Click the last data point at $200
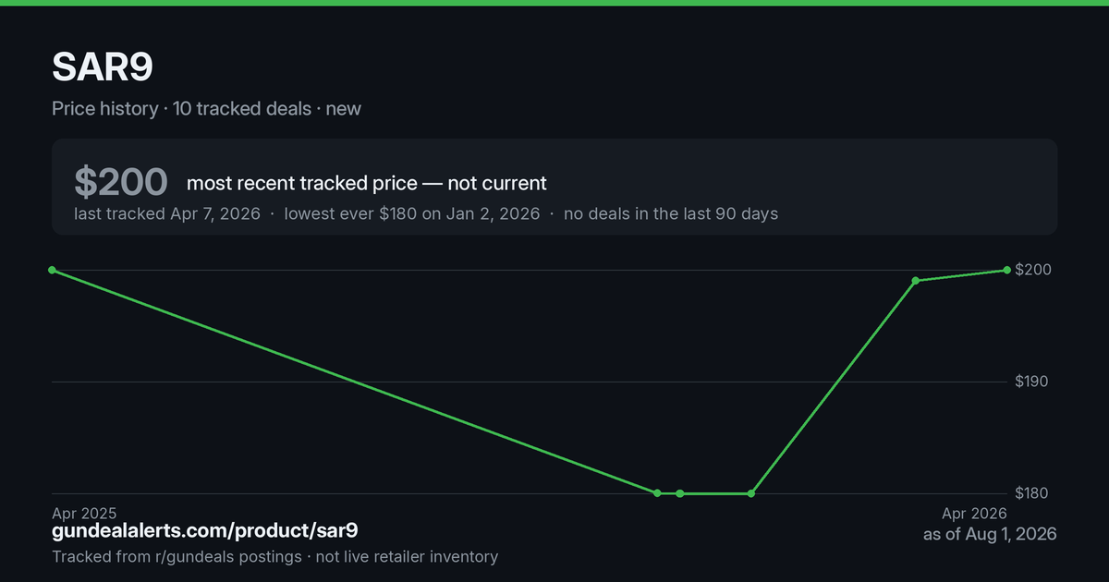Image resolution: width=1109 pixels, height=582 pixels. tap(1006, 270)
